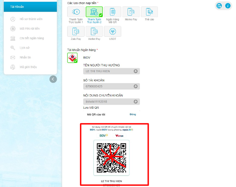The height and width of the screenshot is (187, 236).
Task: Copy the account number 6790600425
Action: tap(135, 86)
